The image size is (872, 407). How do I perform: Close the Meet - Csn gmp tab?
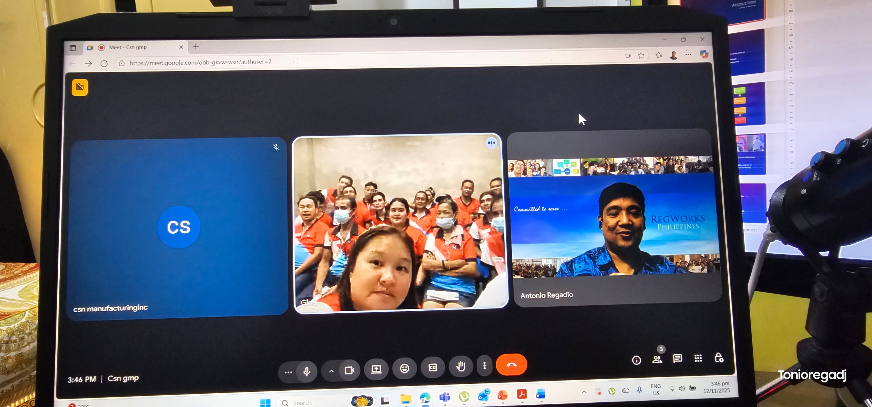click(181, 47)
